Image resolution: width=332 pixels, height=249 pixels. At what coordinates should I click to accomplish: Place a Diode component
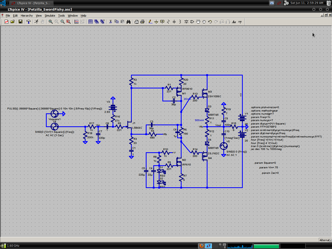[x=186, y=22]
